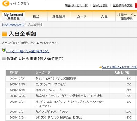Select the ユ)プライズ-プライズ entry
This screenshot has width=137, height=121.
click(51, 84)
